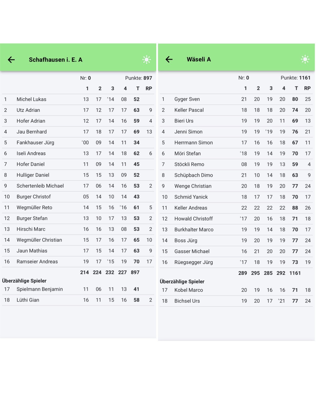Open surplus player Bichsel Urs
Viewport: 316px width, 395px height.
(x=187, y=301)
